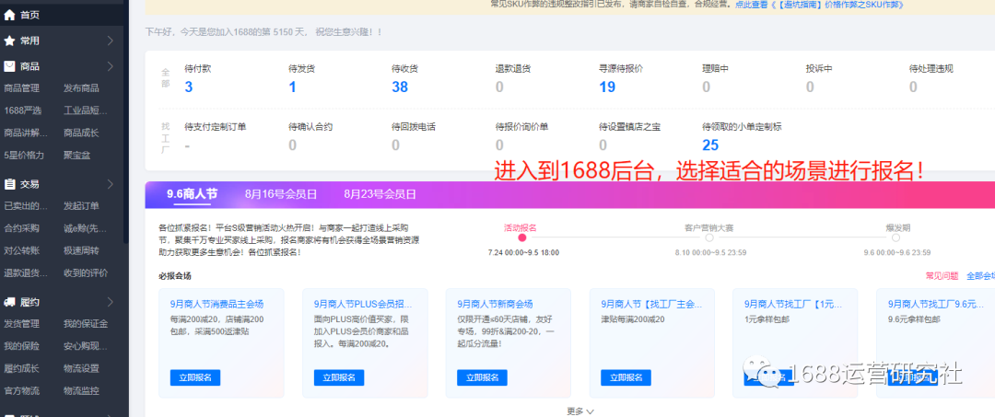Open 极速周转 in the sidebar
Image resolution: width=995 pixels, height=417 pixels.
point(81,250)
